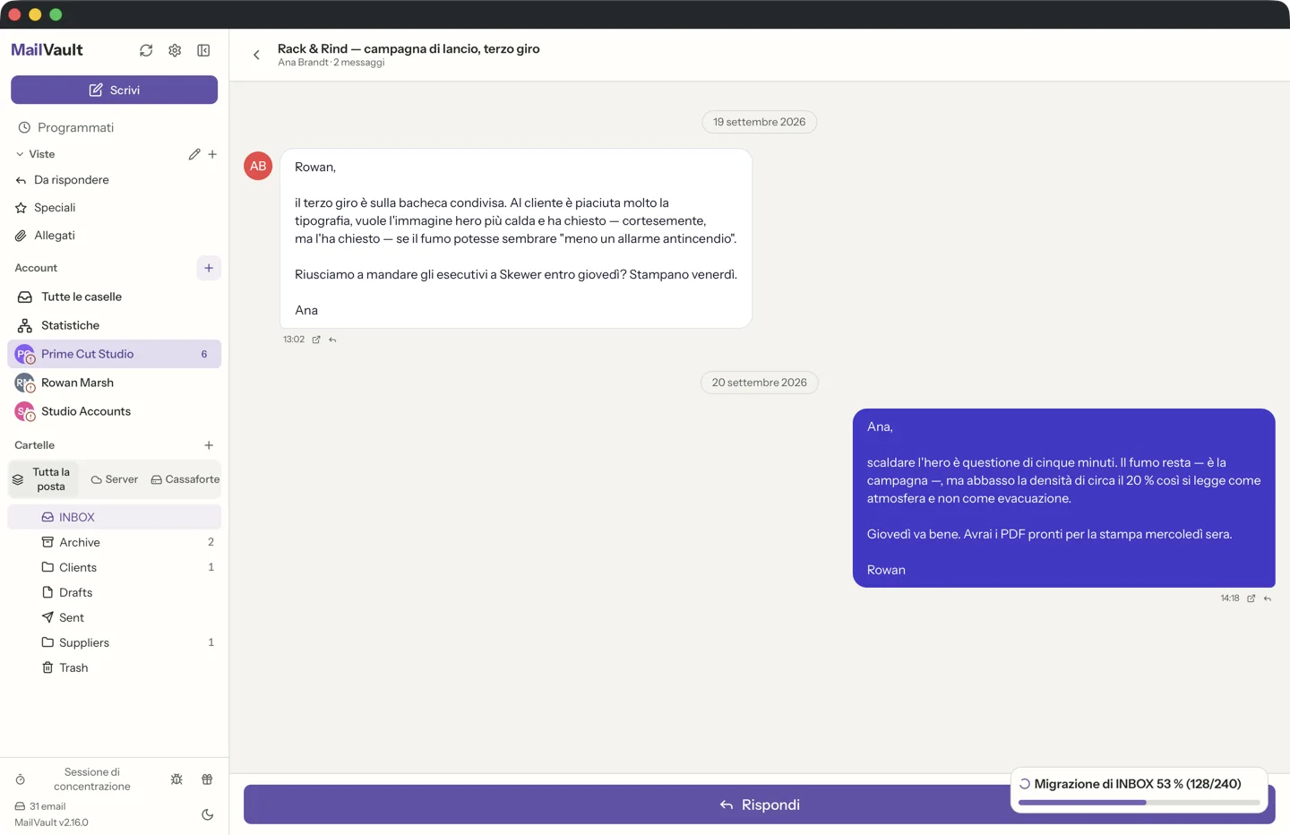This screenshot has height=835, width=1290.
Task: Open Ana's 13:02 message in new window
Action: coord(316,340)
